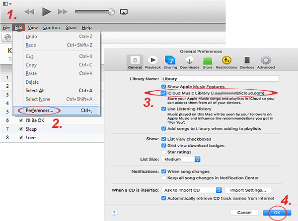Enable the Star ratings checkbox
Image resolution: width=298 pixels, height=221 pixels.
pyautogui.click(x=163, y=152)
